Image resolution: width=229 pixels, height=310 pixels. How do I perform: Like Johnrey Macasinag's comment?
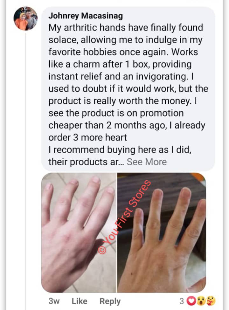[x=79, y=301]
